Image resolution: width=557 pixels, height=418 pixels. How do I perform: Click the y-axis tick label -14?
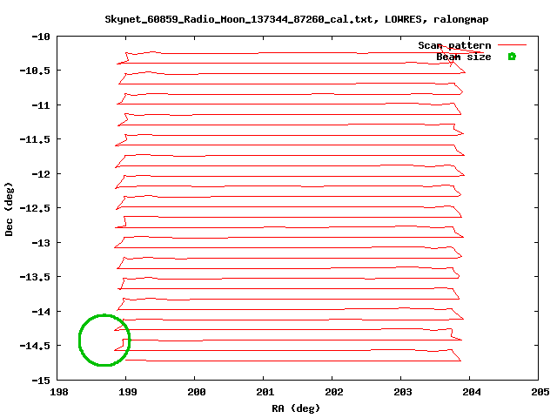tap(41, 312)
